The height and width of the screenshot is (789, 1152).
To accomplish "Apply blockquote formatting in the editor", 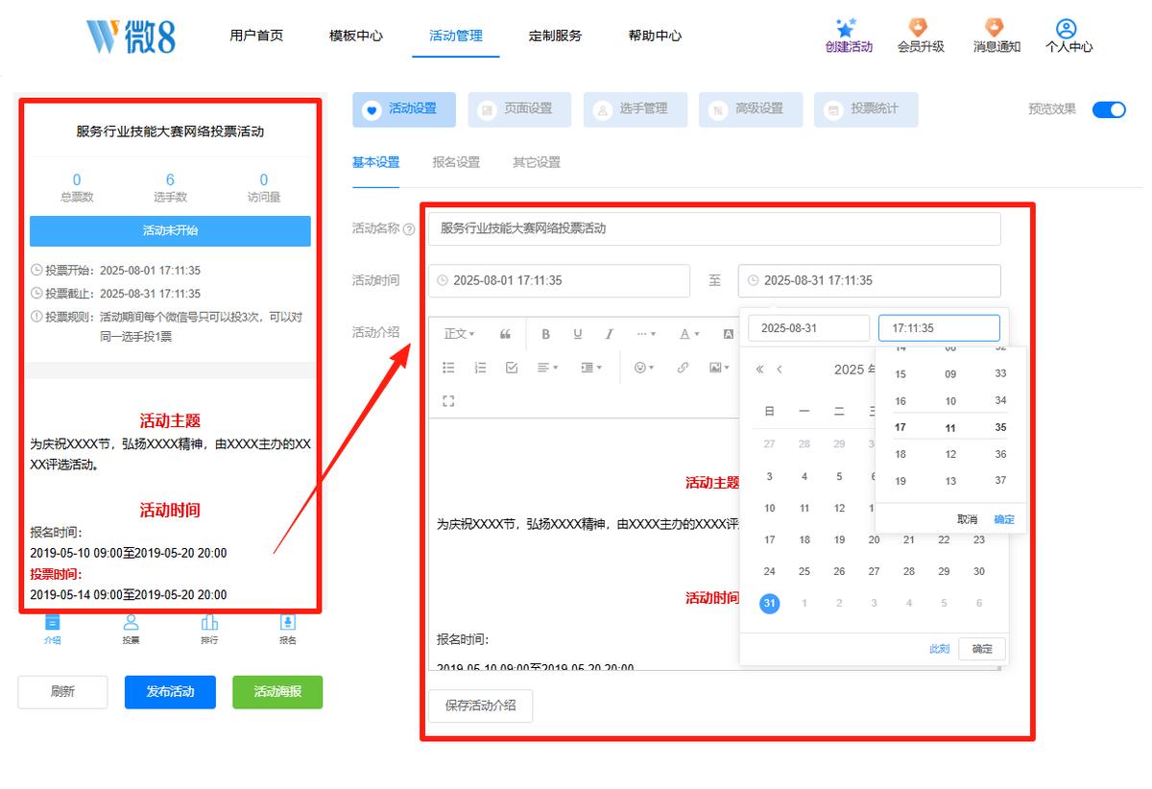I will 506,334.
